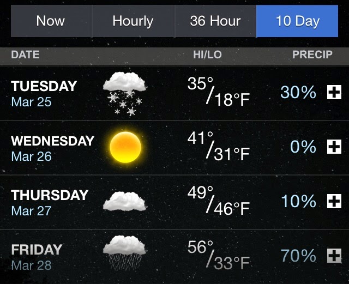Select the 36 Hour tab
The width and height of the screenshot is (349, 284).
pos(215,21)
